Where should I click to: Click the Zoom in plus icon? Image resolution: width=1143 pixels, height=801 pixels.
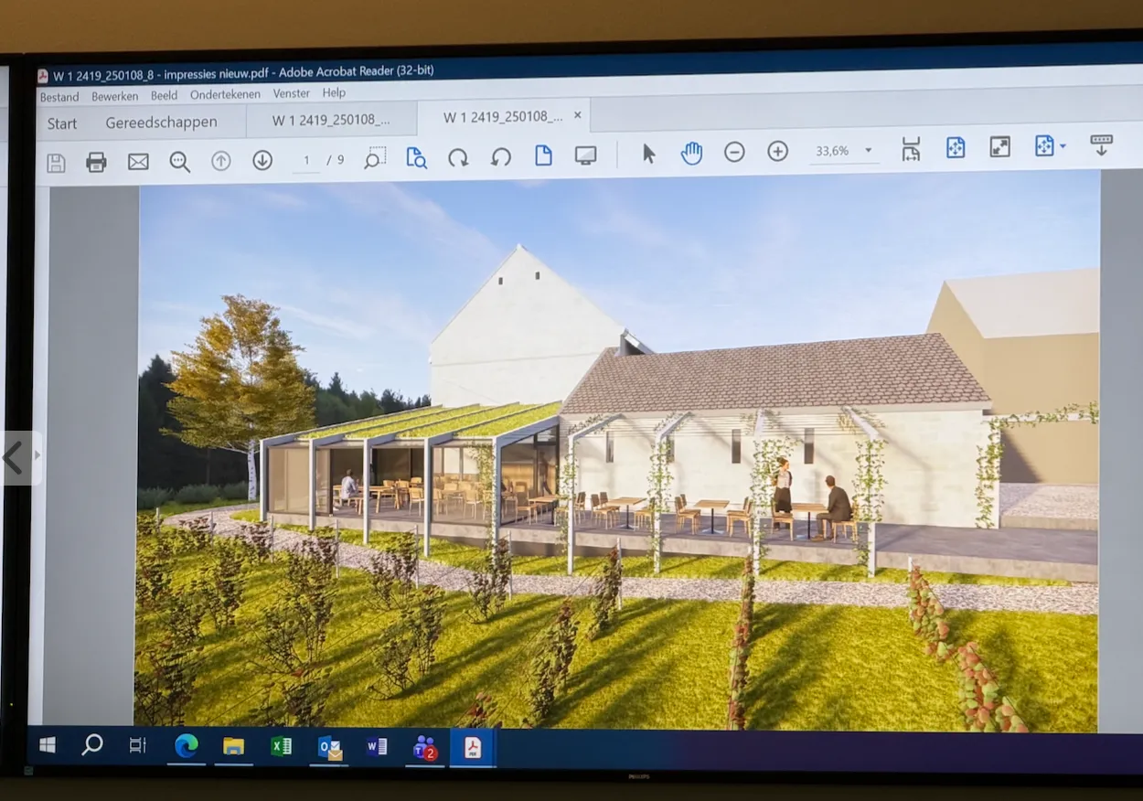[x=777, y=152]
